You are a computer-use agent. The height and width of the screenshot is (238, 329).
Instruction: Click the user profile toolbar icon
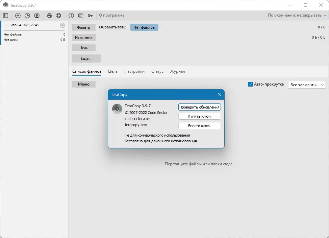[x=37, y=15]
